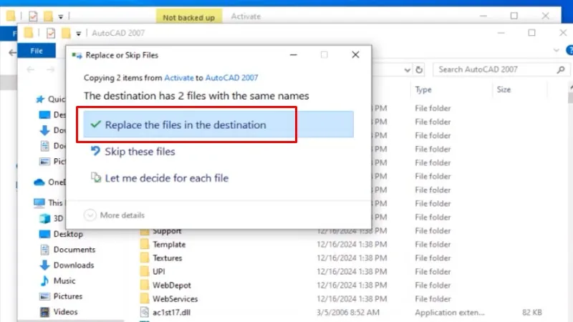The height and width of the screenshot is (322, 573).
Task: Pick Let me decide for each file
Action: [x=166, y=177]
